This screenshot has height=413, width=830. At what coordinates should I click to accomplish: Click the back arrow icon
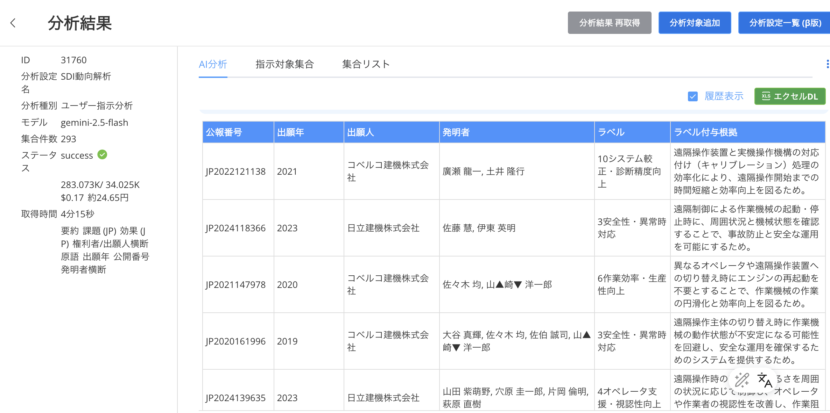pyautogui.click(x=13, y=23)
